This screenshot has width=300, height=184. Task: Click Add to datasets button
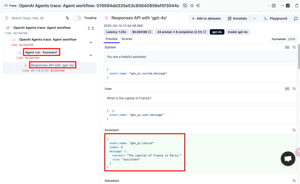click(x=206, y=19)
